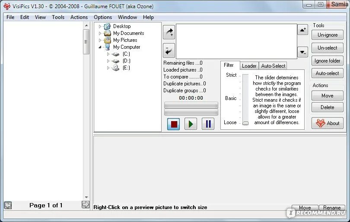The image size is (350, 222).
Task: Click the Move button under Actions
Action: (327, 96)
